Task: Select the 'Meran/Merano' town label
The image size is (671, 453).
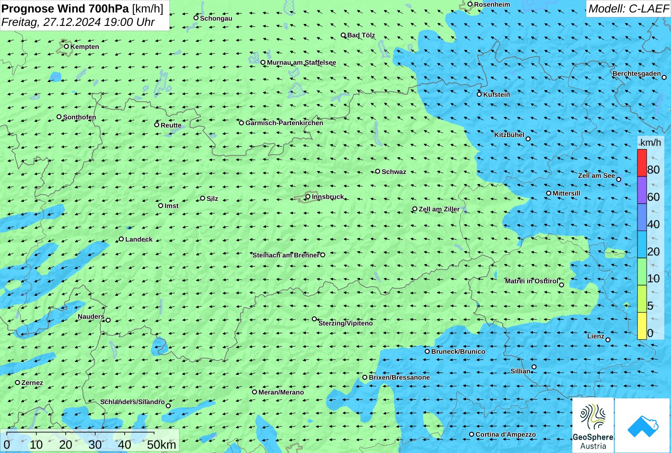Action: click(x=281, y=392)
